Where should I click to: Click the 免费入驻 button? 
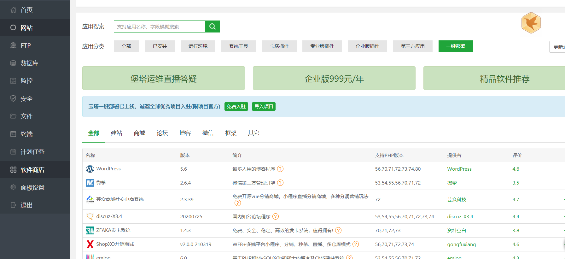pyautogui.click(x=236, y=107)
